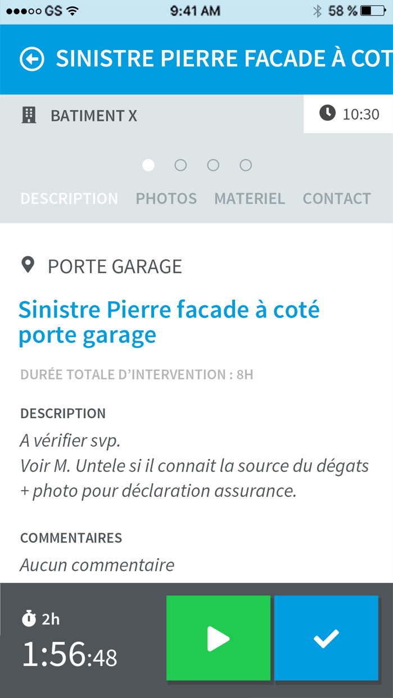Select the second page indicator dot
This screenshot has height=698, width=393.
[180, 165]
